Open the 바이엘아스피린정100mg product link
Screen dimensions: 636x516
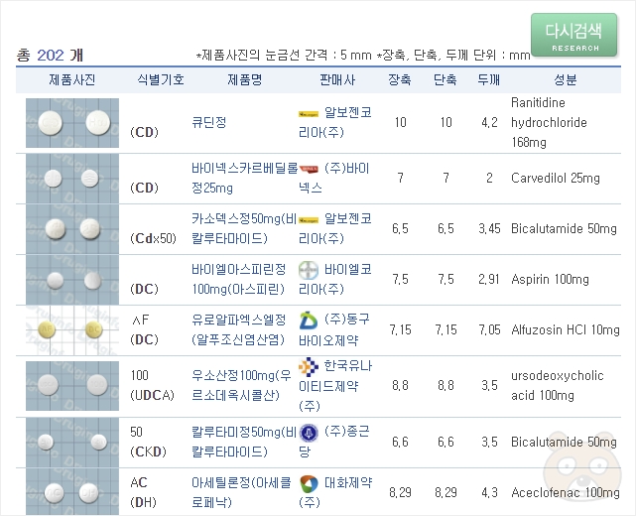click(239, 279)
